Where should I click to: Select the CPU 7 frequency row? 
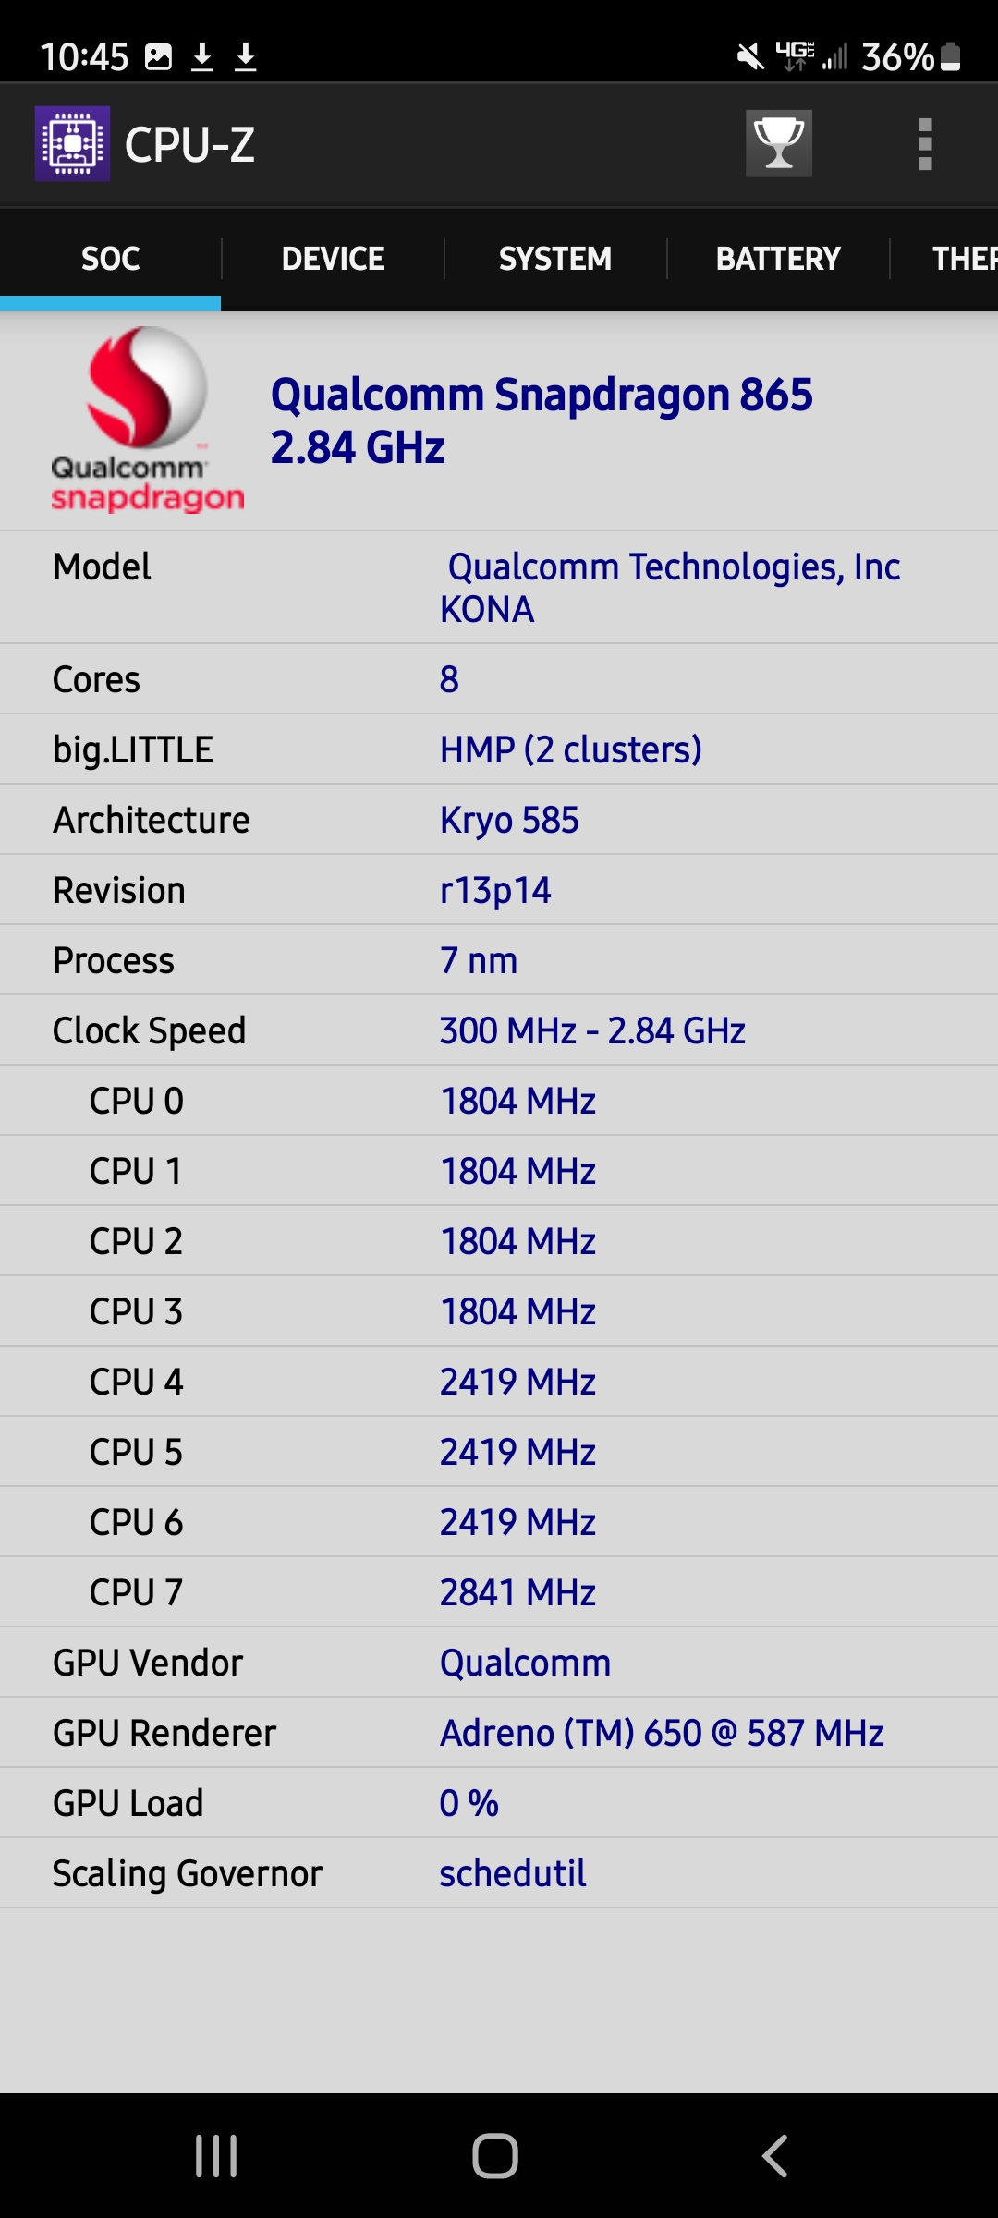[x=499, y=1592]
